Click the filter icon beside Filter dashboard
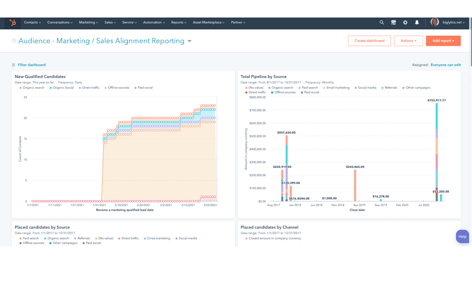This screenshot has height=308, width=472. [x=14, y=65]
